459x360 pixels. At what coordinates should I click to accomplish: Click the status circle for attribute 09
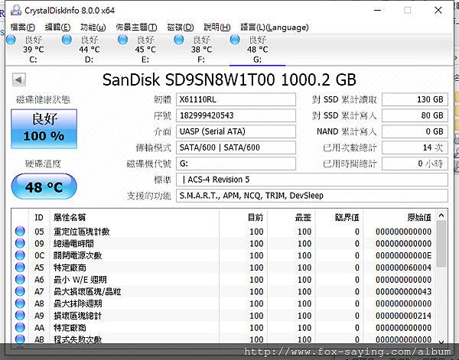point(20,243)
